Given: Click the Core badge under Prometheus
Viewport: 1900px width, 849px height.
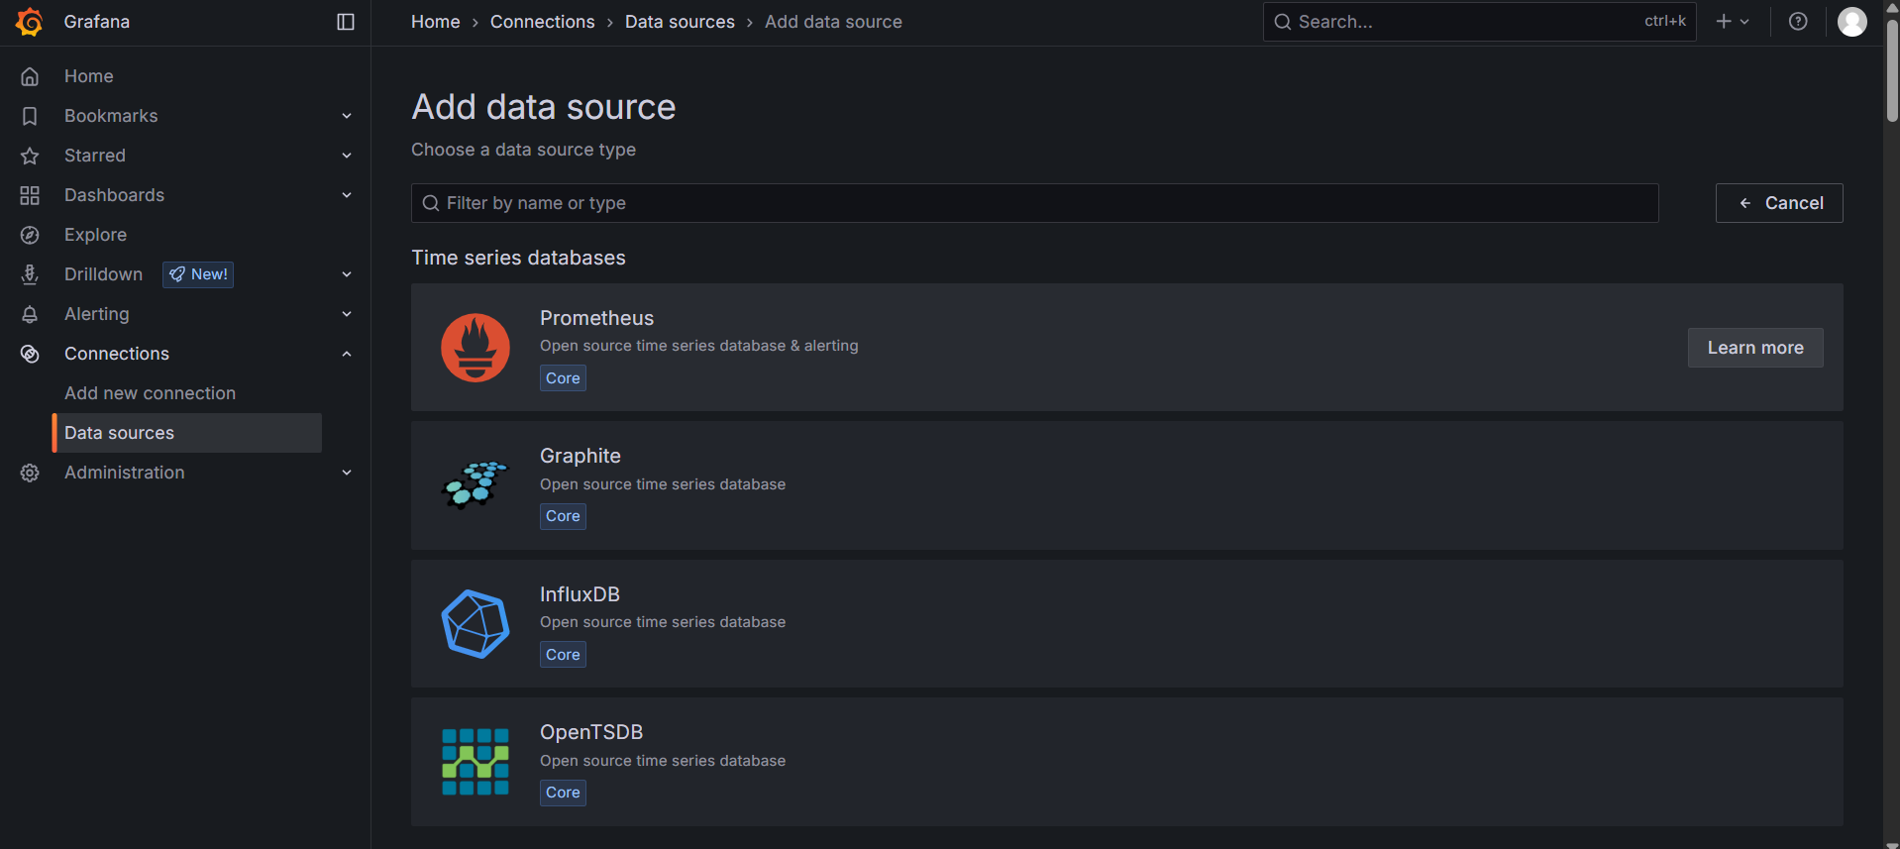Looking at the screenshot, I should (563, 378).
